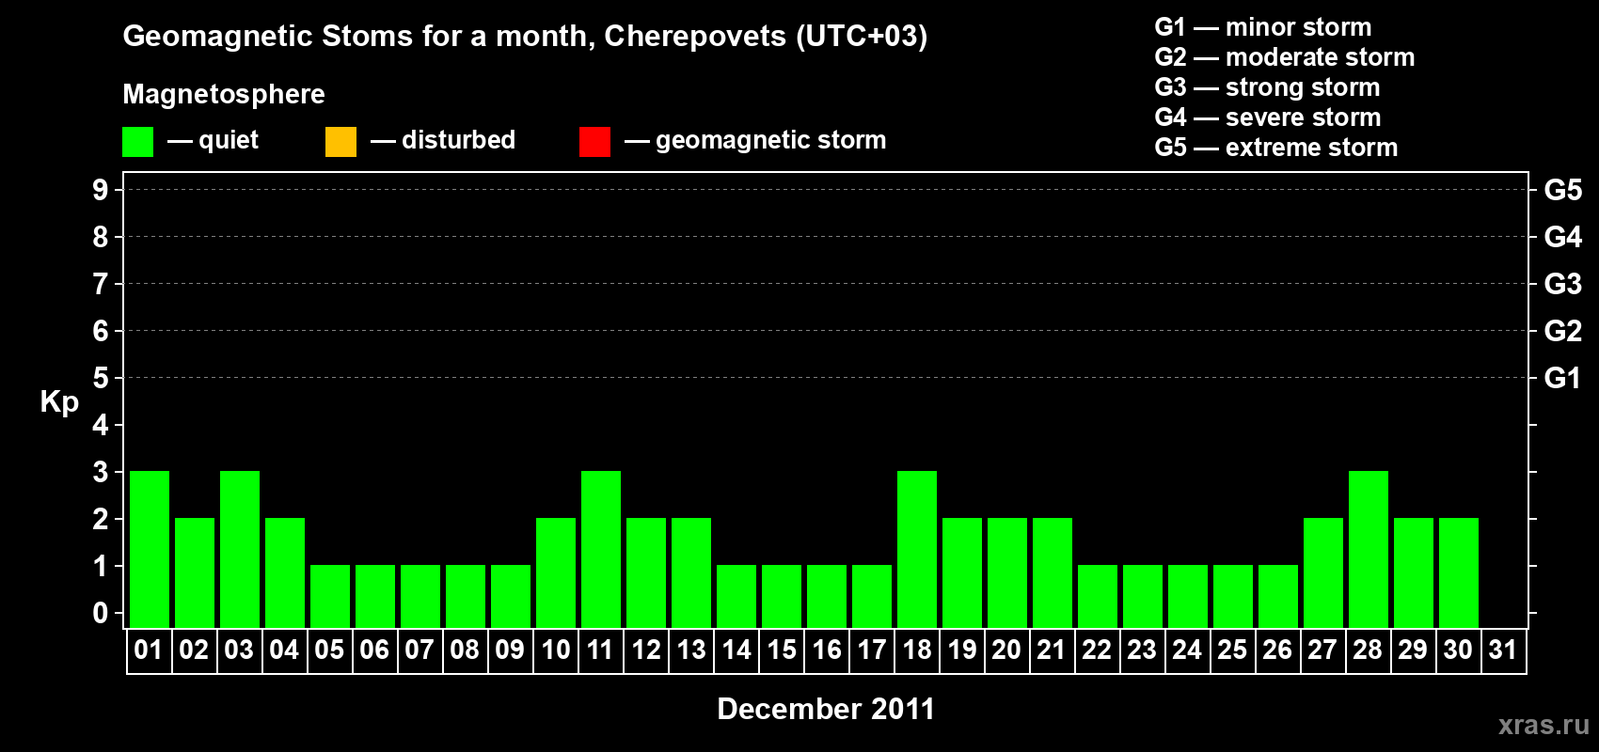Click the Kp value 5 on the axis
The width and height of the screenshot is (1599, 752).
101,378
